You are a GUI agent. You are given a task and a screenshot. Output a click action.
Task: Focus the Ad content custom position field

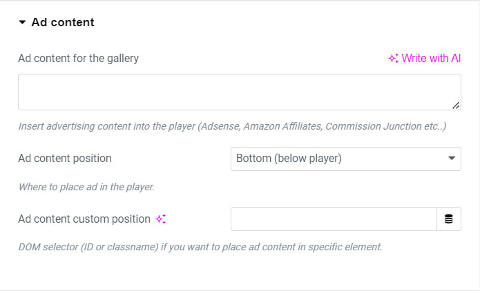tap(334, 219)
